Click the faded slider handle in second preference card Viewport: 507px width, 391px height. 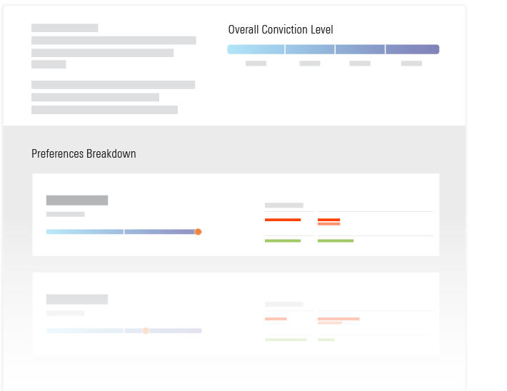[x=146, y=331]
